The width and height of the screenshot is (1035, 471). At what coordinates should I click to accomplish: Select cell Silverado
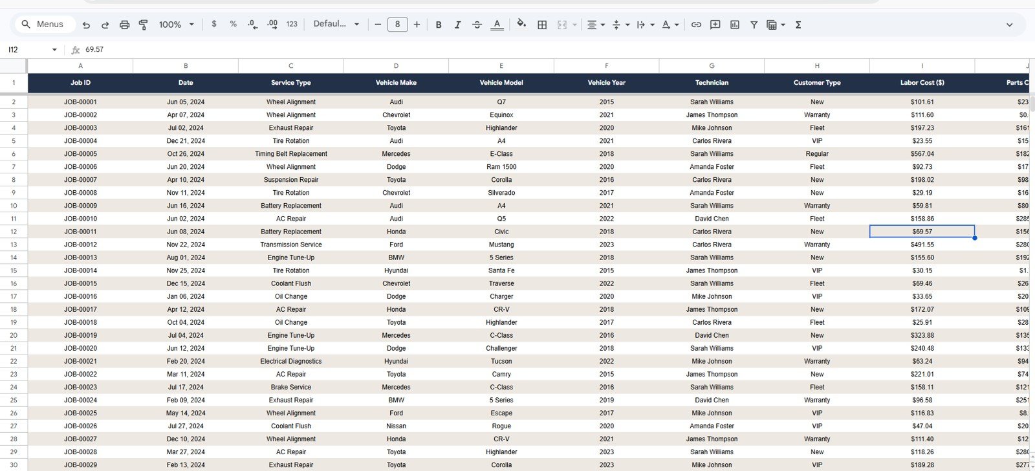(x=501, y=193)
